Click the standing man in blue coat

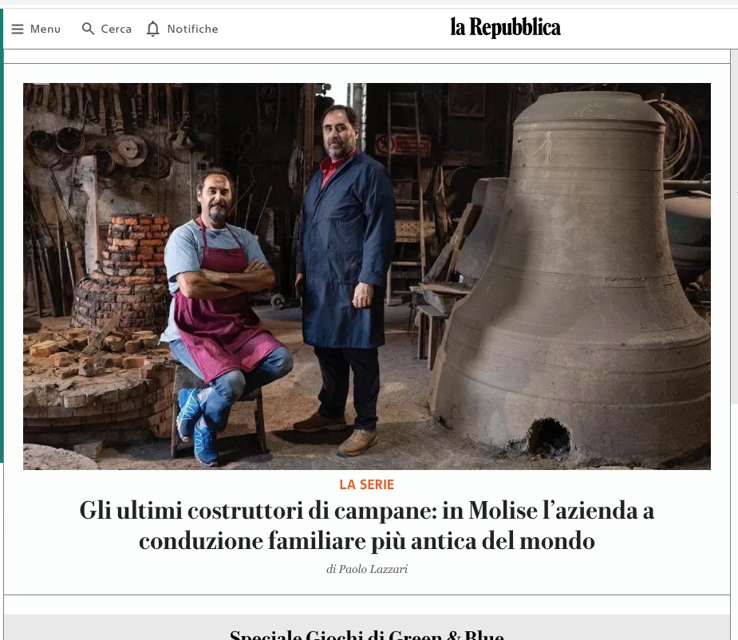tap(346, 278)
